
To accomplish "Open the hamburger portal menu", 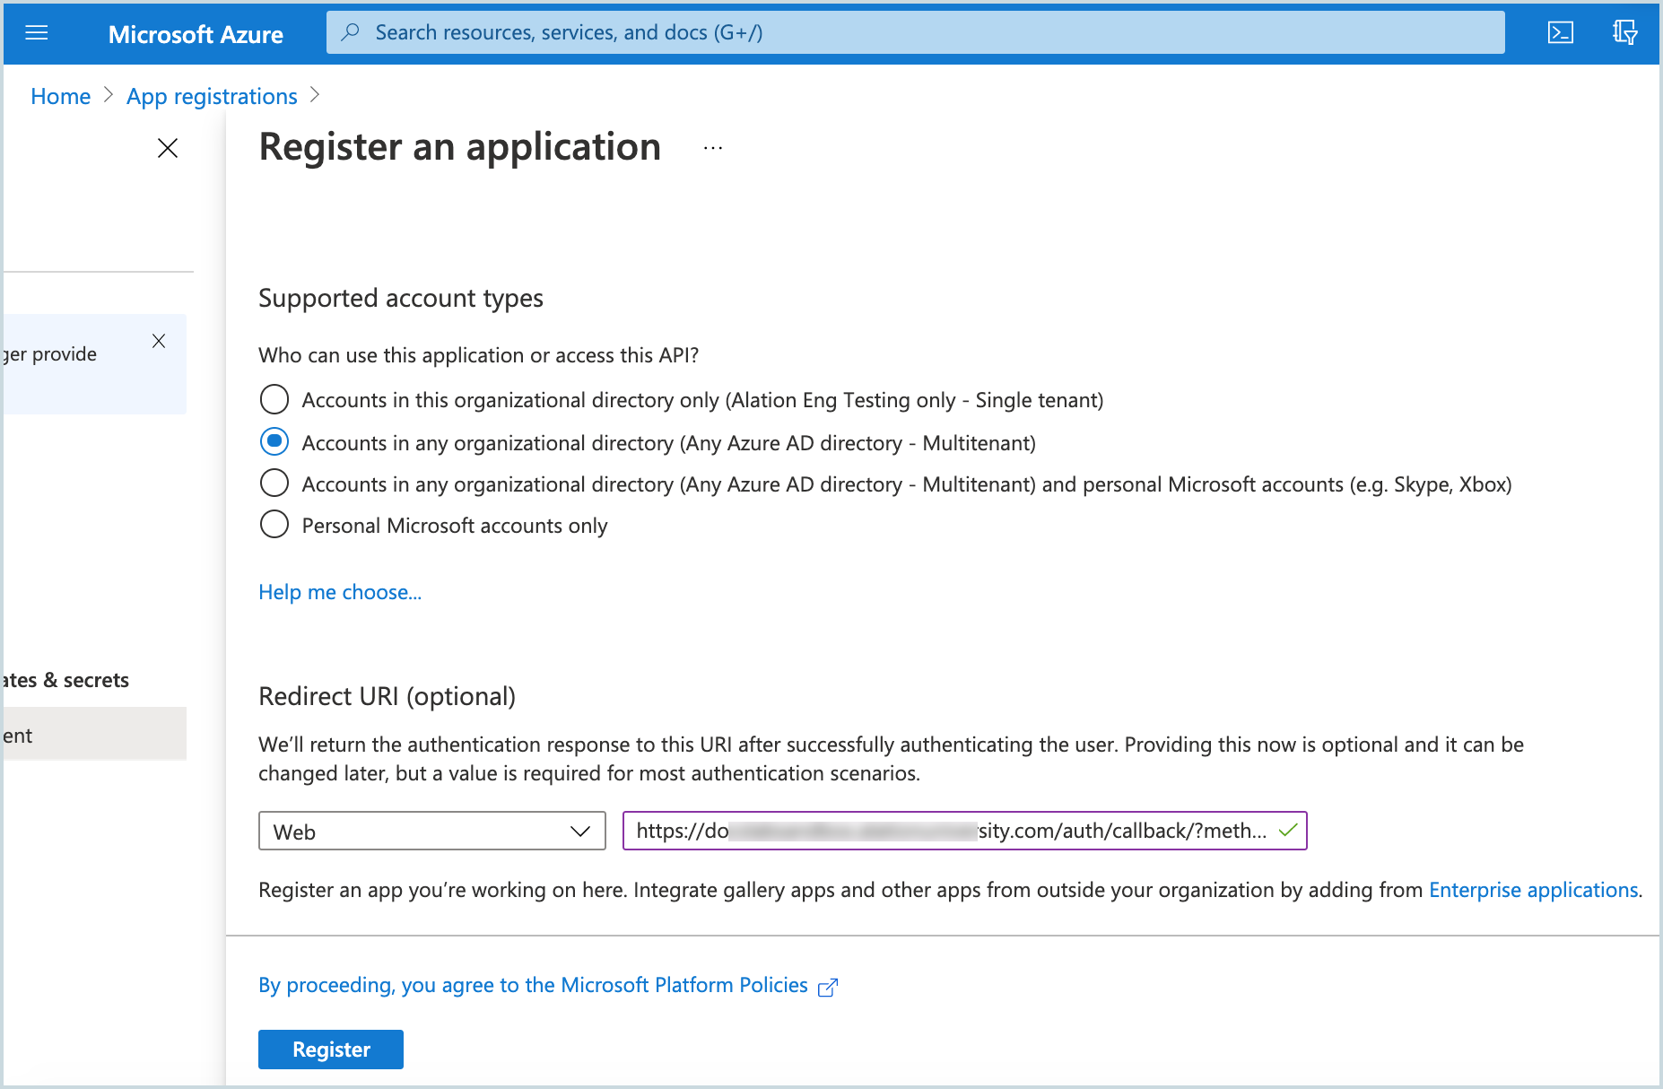I will pyautogui.click(x=37, y=33).
